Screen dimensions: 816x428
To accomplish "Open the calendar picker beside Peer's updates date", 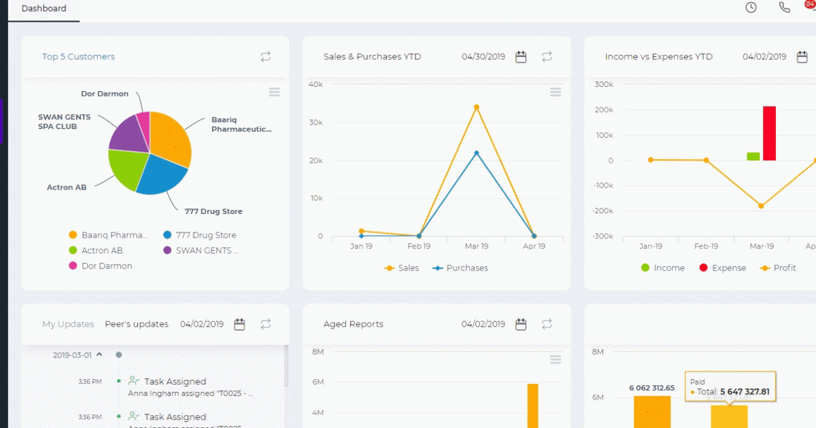I will pos(239,325).
